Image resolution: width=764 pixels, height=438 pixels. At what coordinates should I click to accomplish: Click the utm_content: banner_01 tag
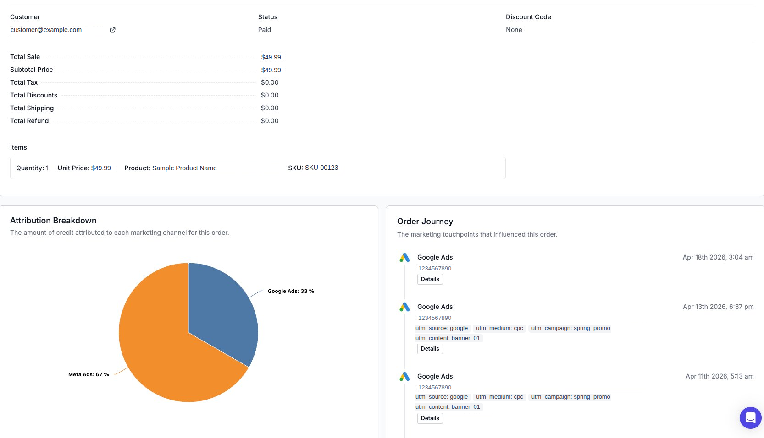448,338
